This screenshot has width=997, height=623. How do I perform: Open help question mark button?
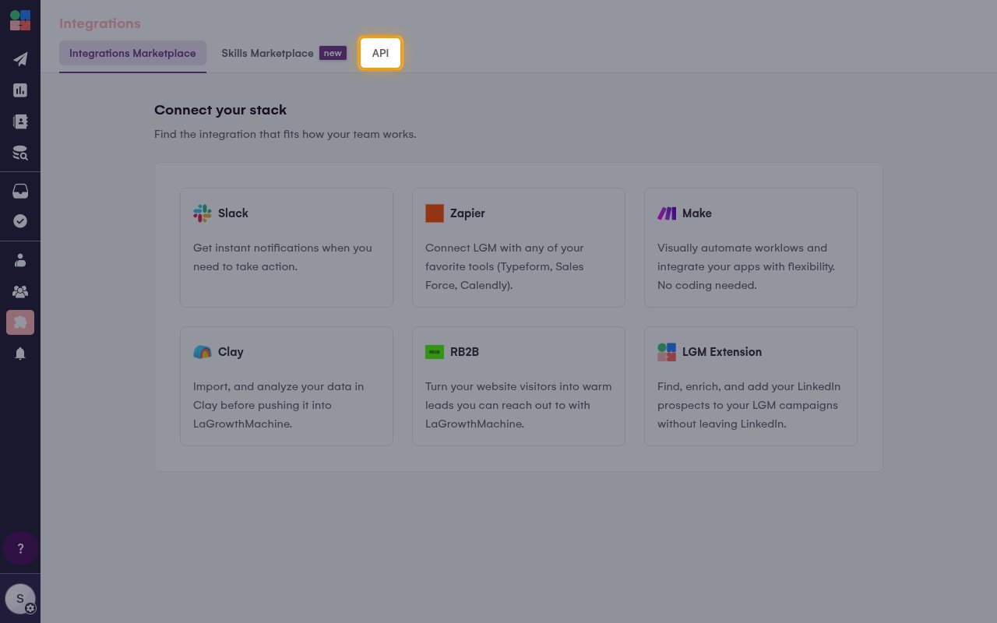20,548
